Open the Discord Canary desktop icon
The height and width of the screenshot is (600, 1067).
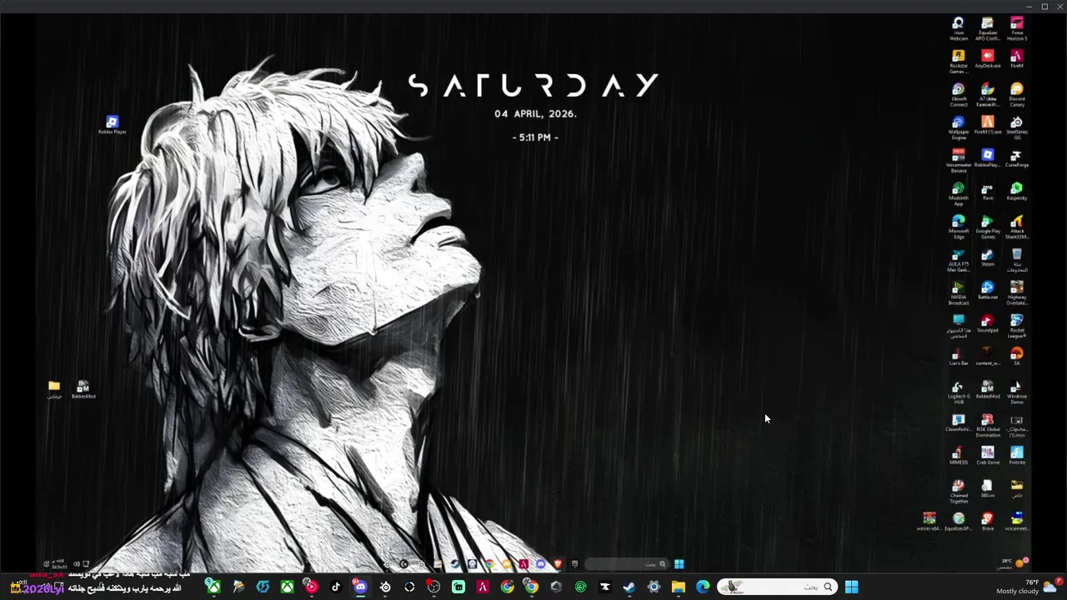tap(1017, 95)
